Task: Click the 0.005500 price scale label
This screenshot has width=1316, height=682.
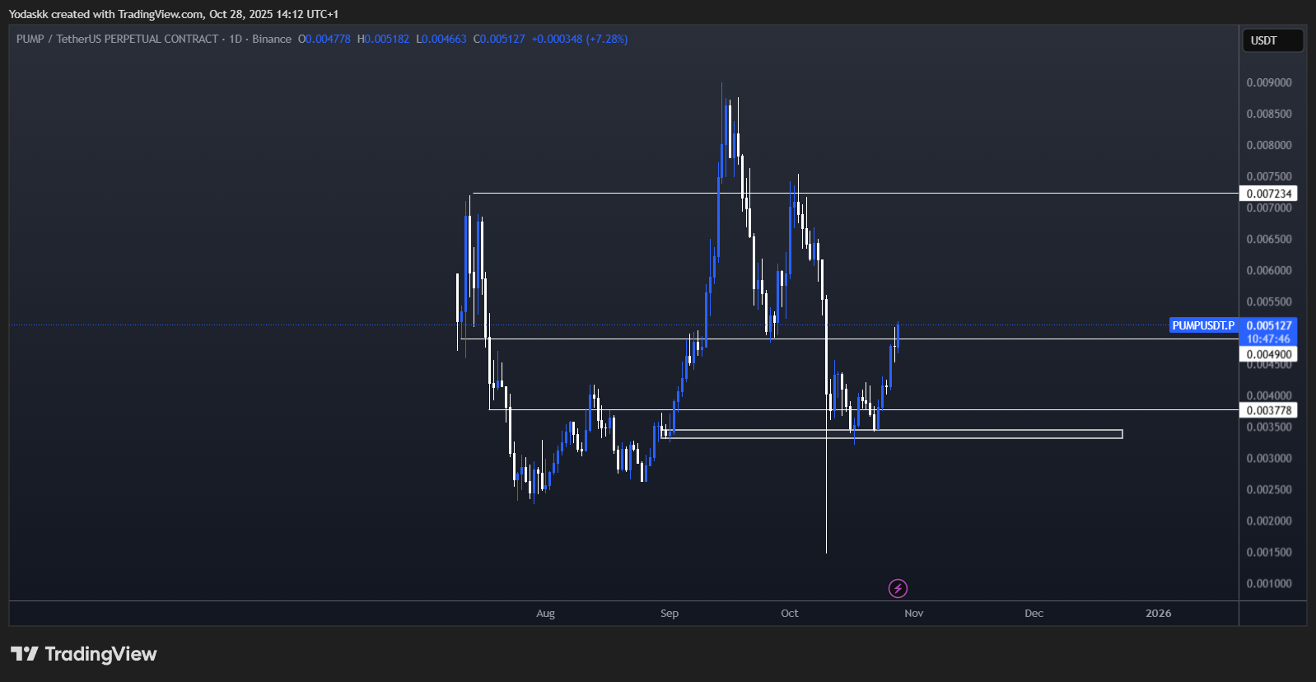Action: coord(1269,301)
